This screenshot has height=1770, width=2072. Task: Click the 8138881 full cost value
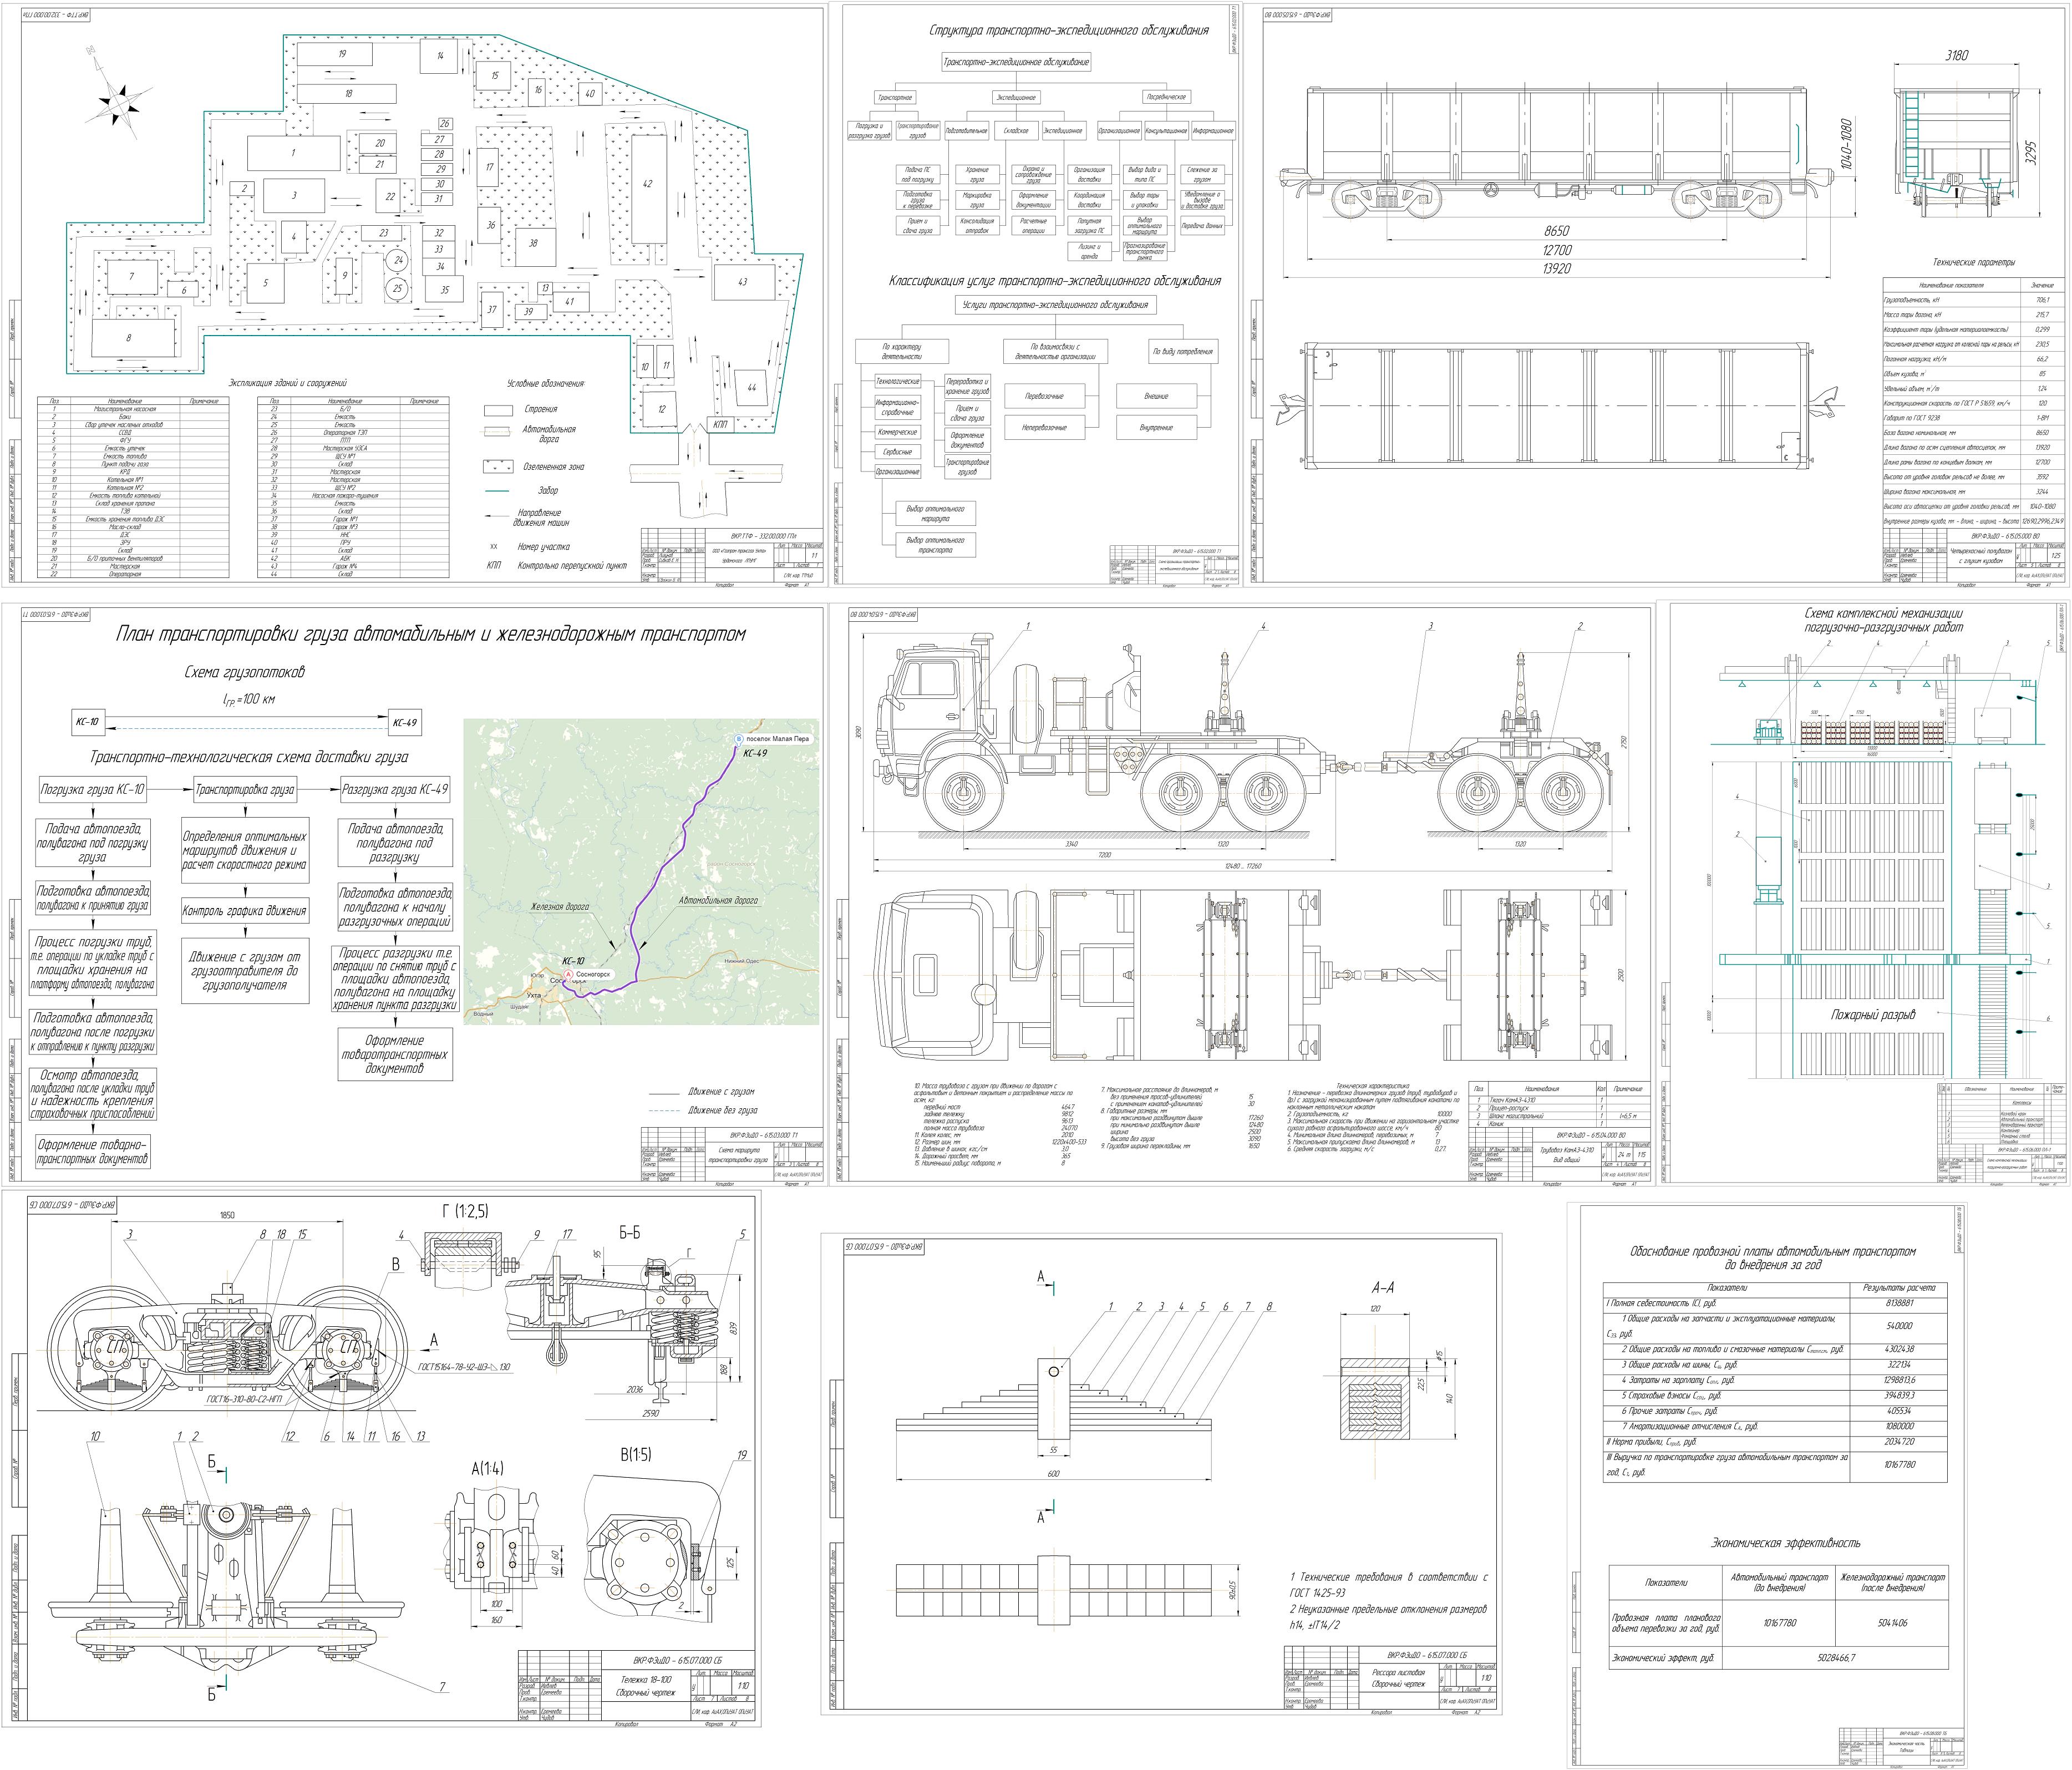click(x=1899, y=1303)
